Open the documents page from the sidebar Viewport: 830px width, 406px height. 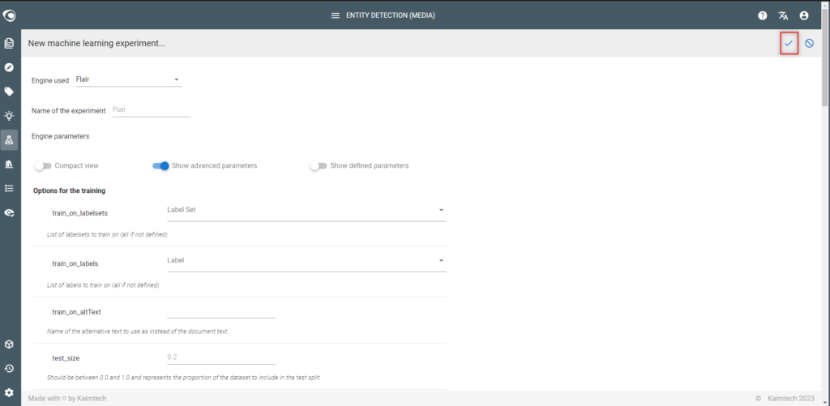pos(9,44)
